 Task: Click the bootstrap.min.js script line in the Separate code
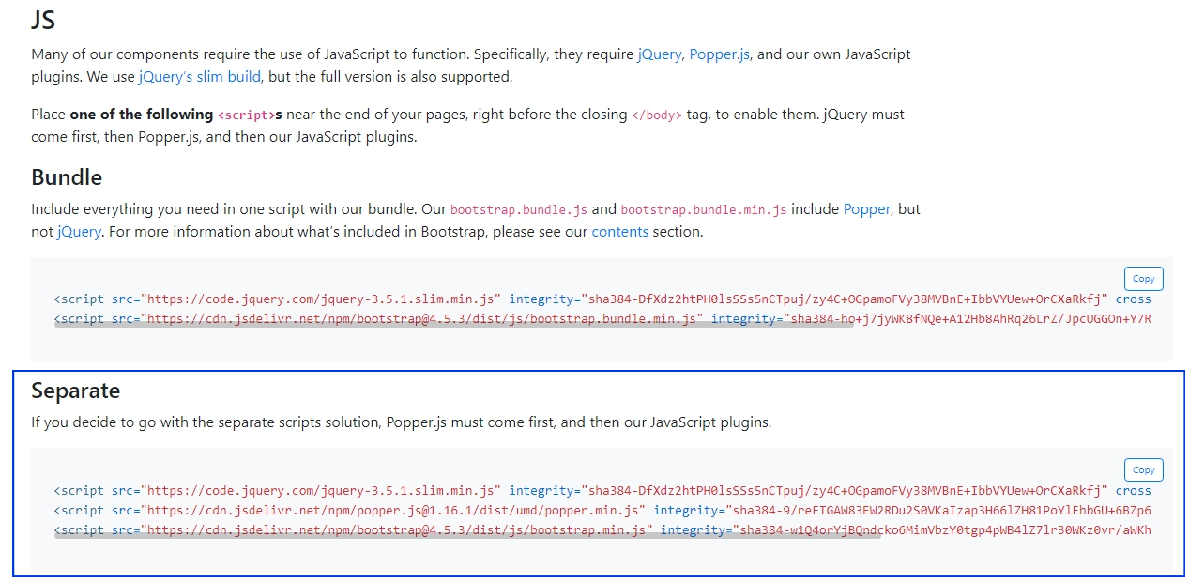(602, 530)
